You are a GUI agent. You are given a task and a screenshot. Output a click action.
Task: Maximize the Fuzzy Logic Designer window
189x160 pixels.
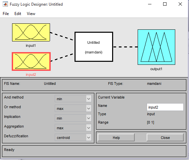tap(165, 4)
